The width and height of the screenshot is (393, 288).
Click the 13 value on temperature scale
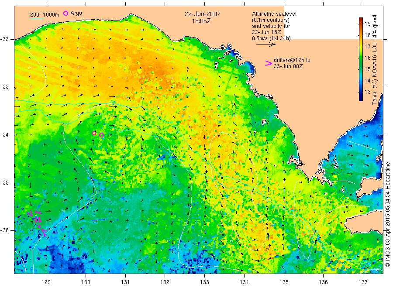(367, 92)
